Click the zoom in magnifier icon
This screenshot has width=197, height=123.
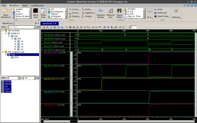pos(48,27)
